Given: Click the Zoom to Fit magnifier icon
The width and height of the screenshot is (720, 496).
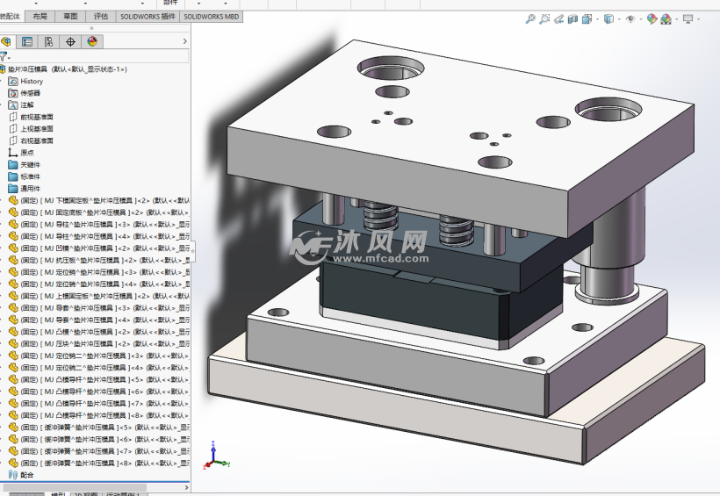Looking at the screenshot, I should tap(530, 18).
